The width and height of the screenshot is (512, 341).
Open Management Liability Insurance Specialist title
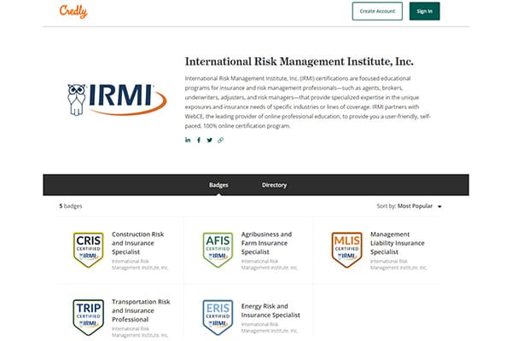[398, 243]
